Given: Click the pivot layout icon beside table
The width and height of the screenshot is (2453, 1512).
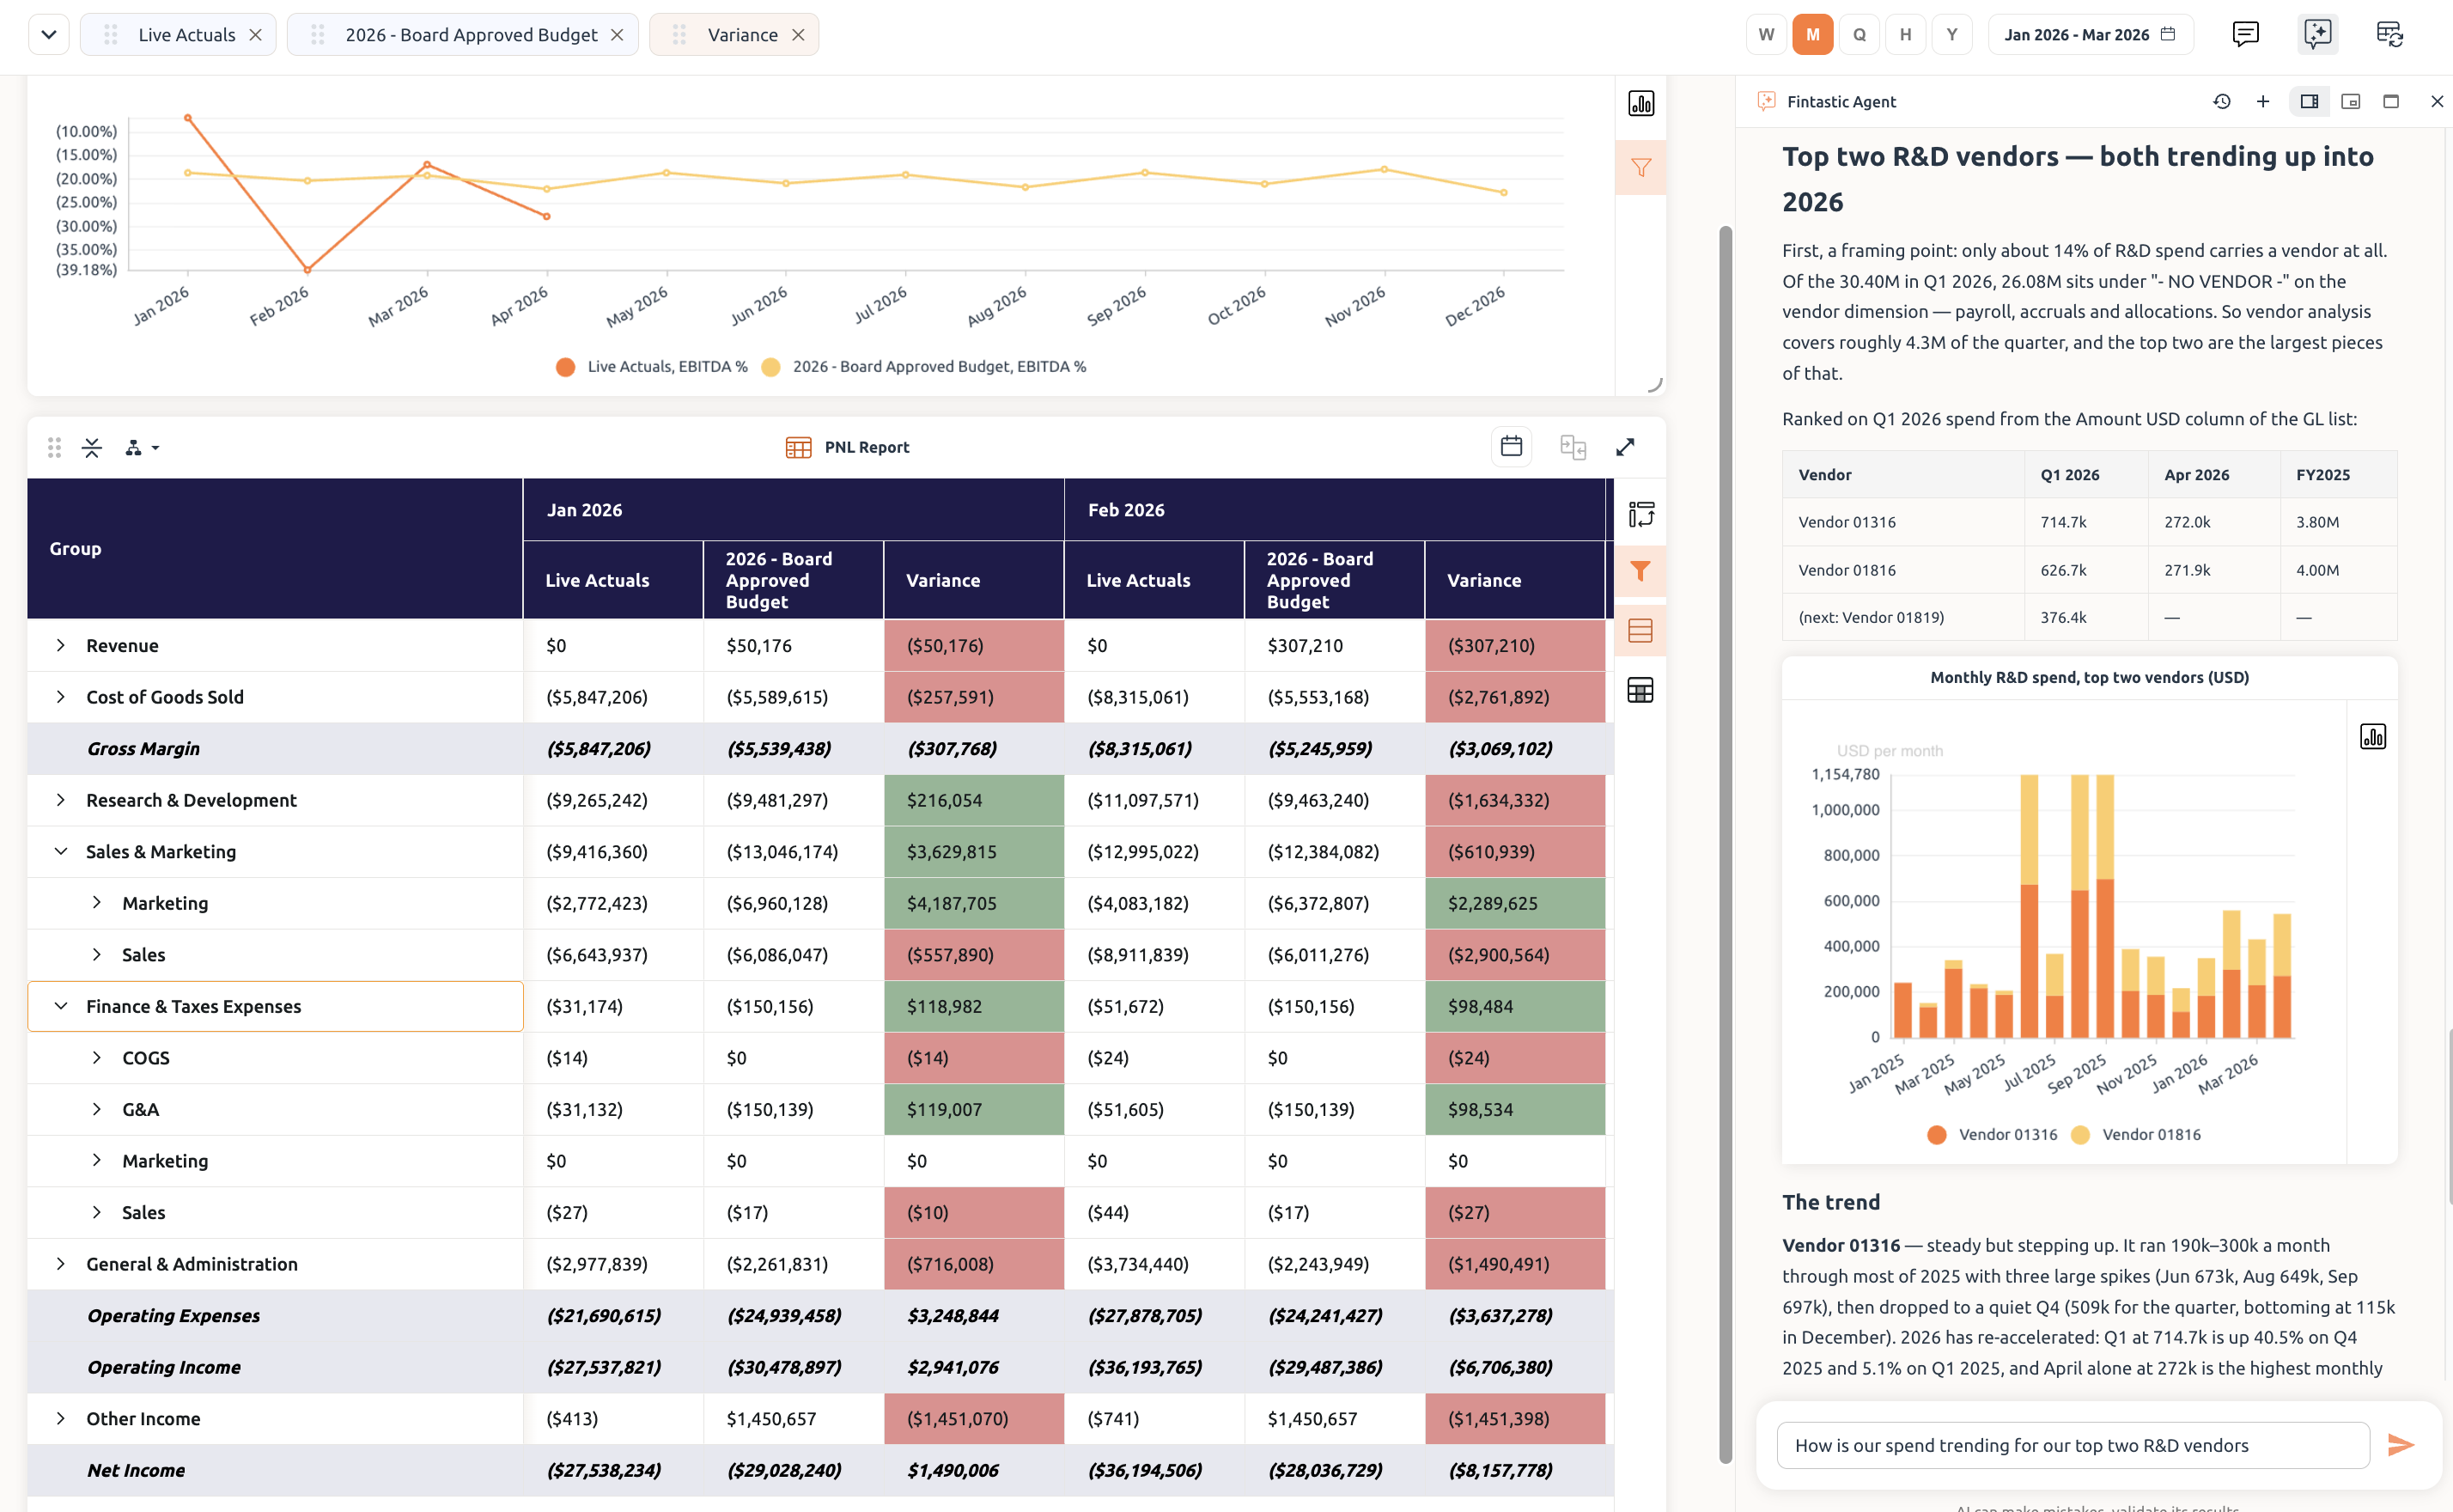Looking at the screenshot, I should 1640,514.
